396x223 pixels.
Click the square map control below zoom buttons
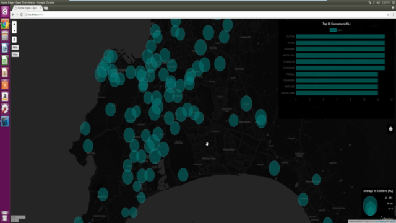(14, 40)
